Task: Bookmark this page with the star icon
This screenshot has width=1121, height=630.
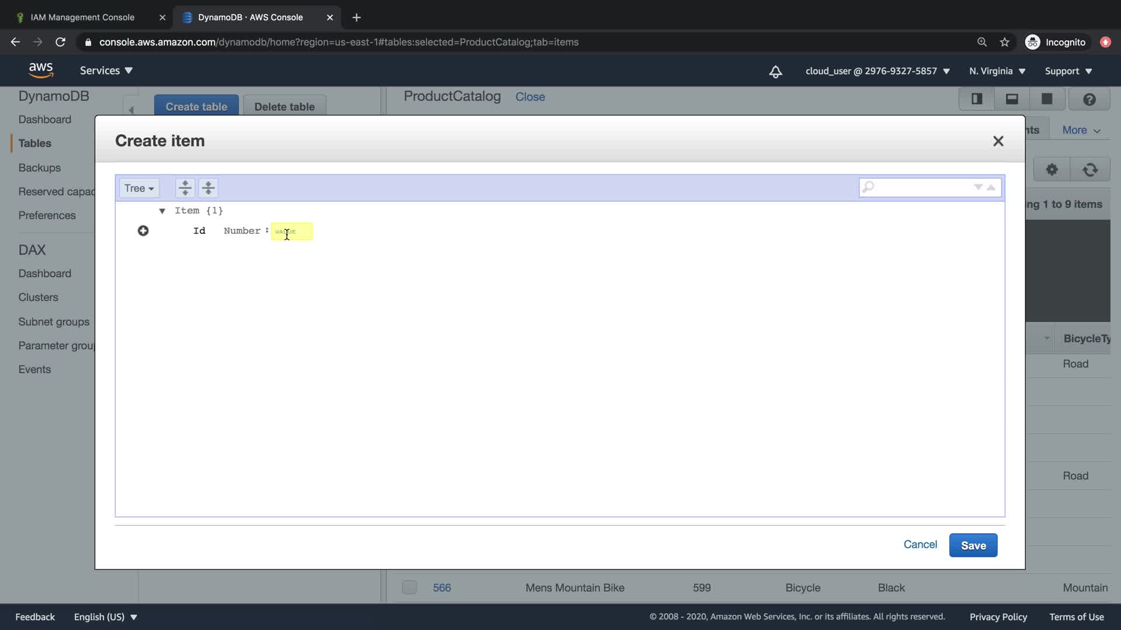Action: 1004,42
